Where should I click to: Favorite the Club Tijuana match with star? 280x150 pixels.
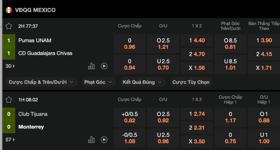9,100
